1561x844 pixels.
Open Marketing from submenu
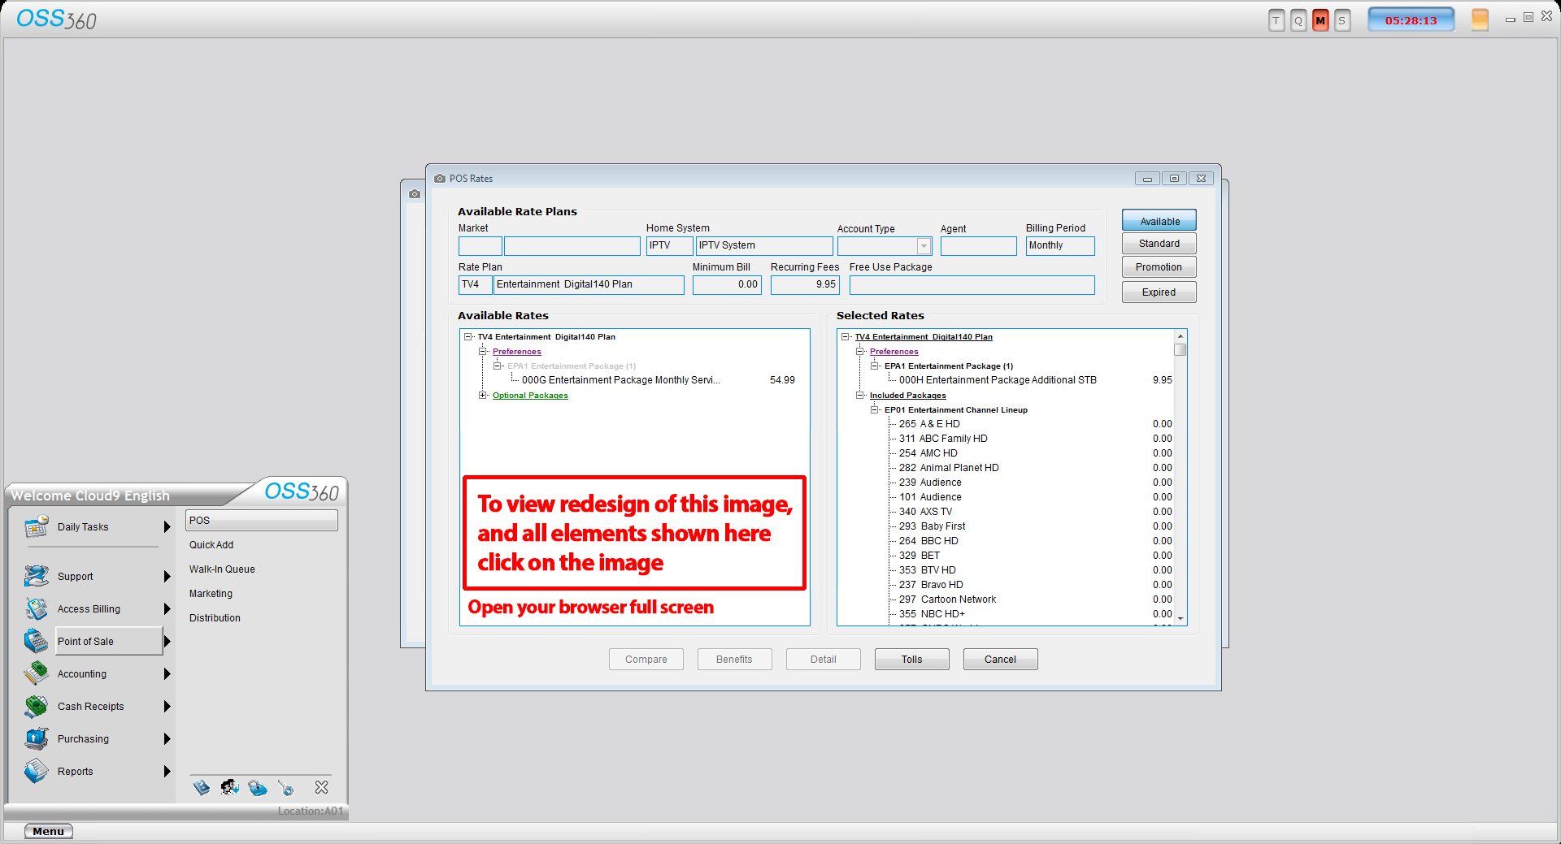(211, 594)
